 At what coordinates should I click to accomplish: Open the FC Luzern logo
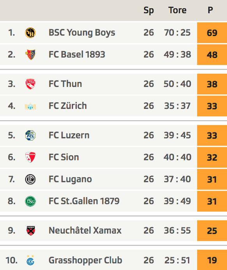(x=30, y=135)
